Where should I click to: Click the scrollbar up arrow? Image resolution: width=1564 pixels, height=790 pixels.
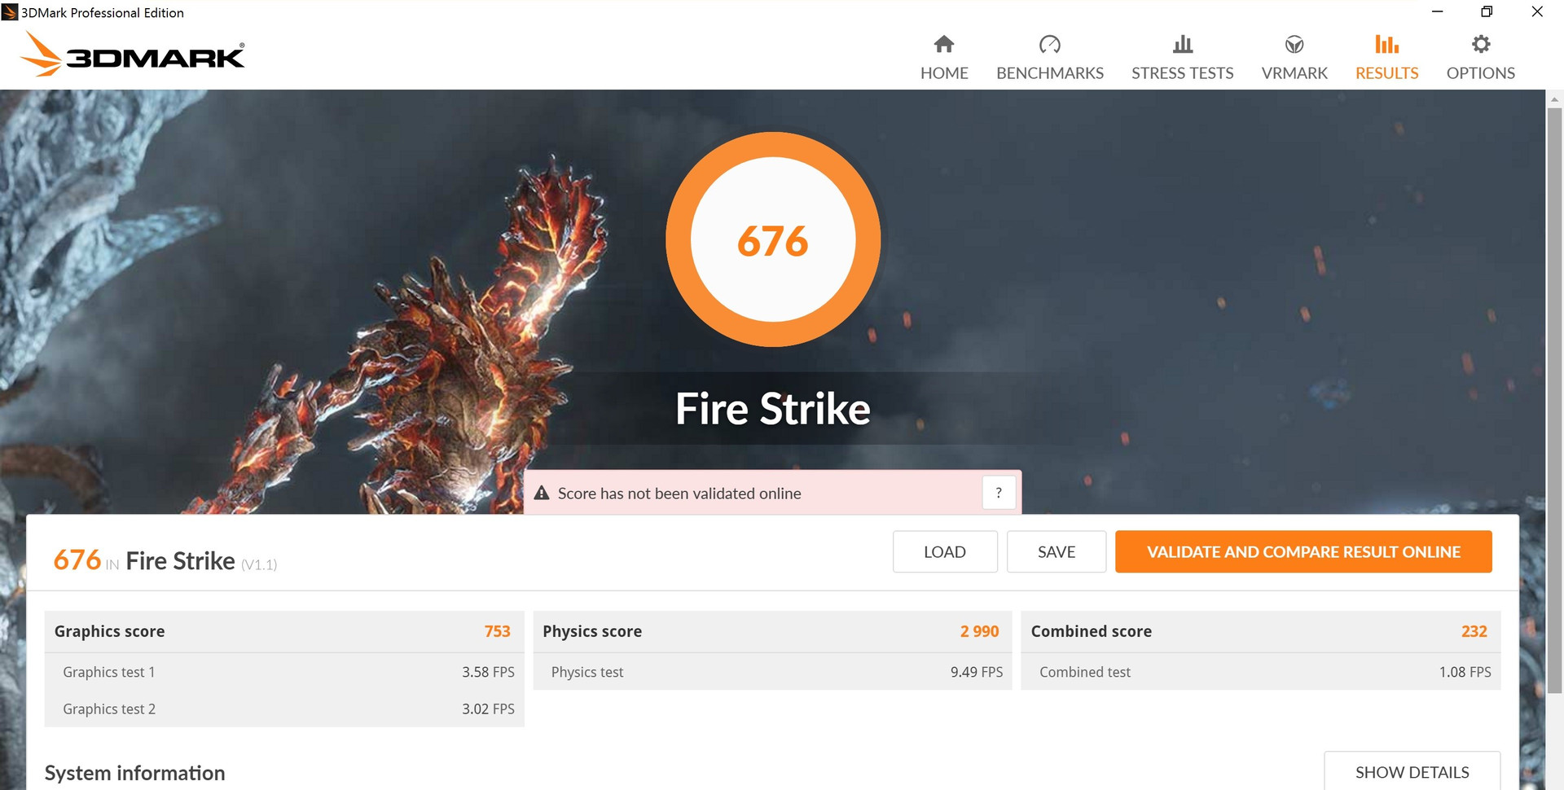(1554, 99)
